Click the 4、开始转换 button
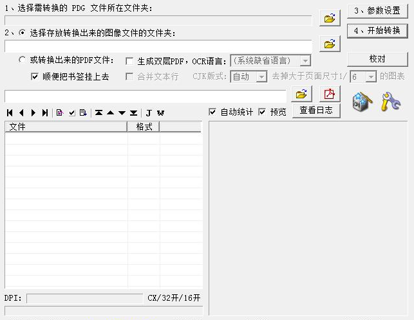This screenshot has width=414, height=320. point(377,31)
